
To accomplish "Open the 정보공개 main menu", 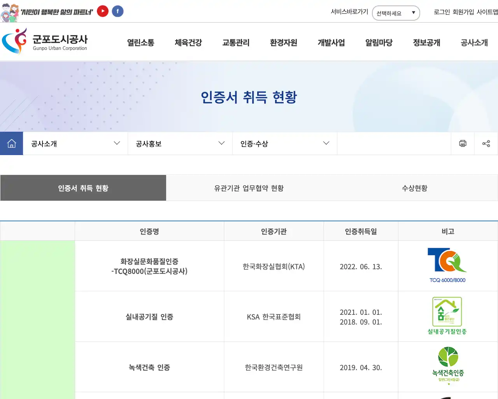I will (x=426, y=42).
